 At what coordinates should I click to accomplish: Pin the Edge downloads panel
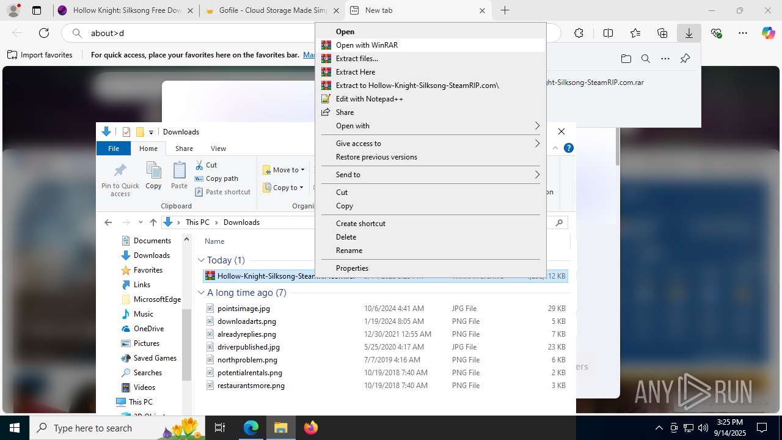click(x=685, y=59)
